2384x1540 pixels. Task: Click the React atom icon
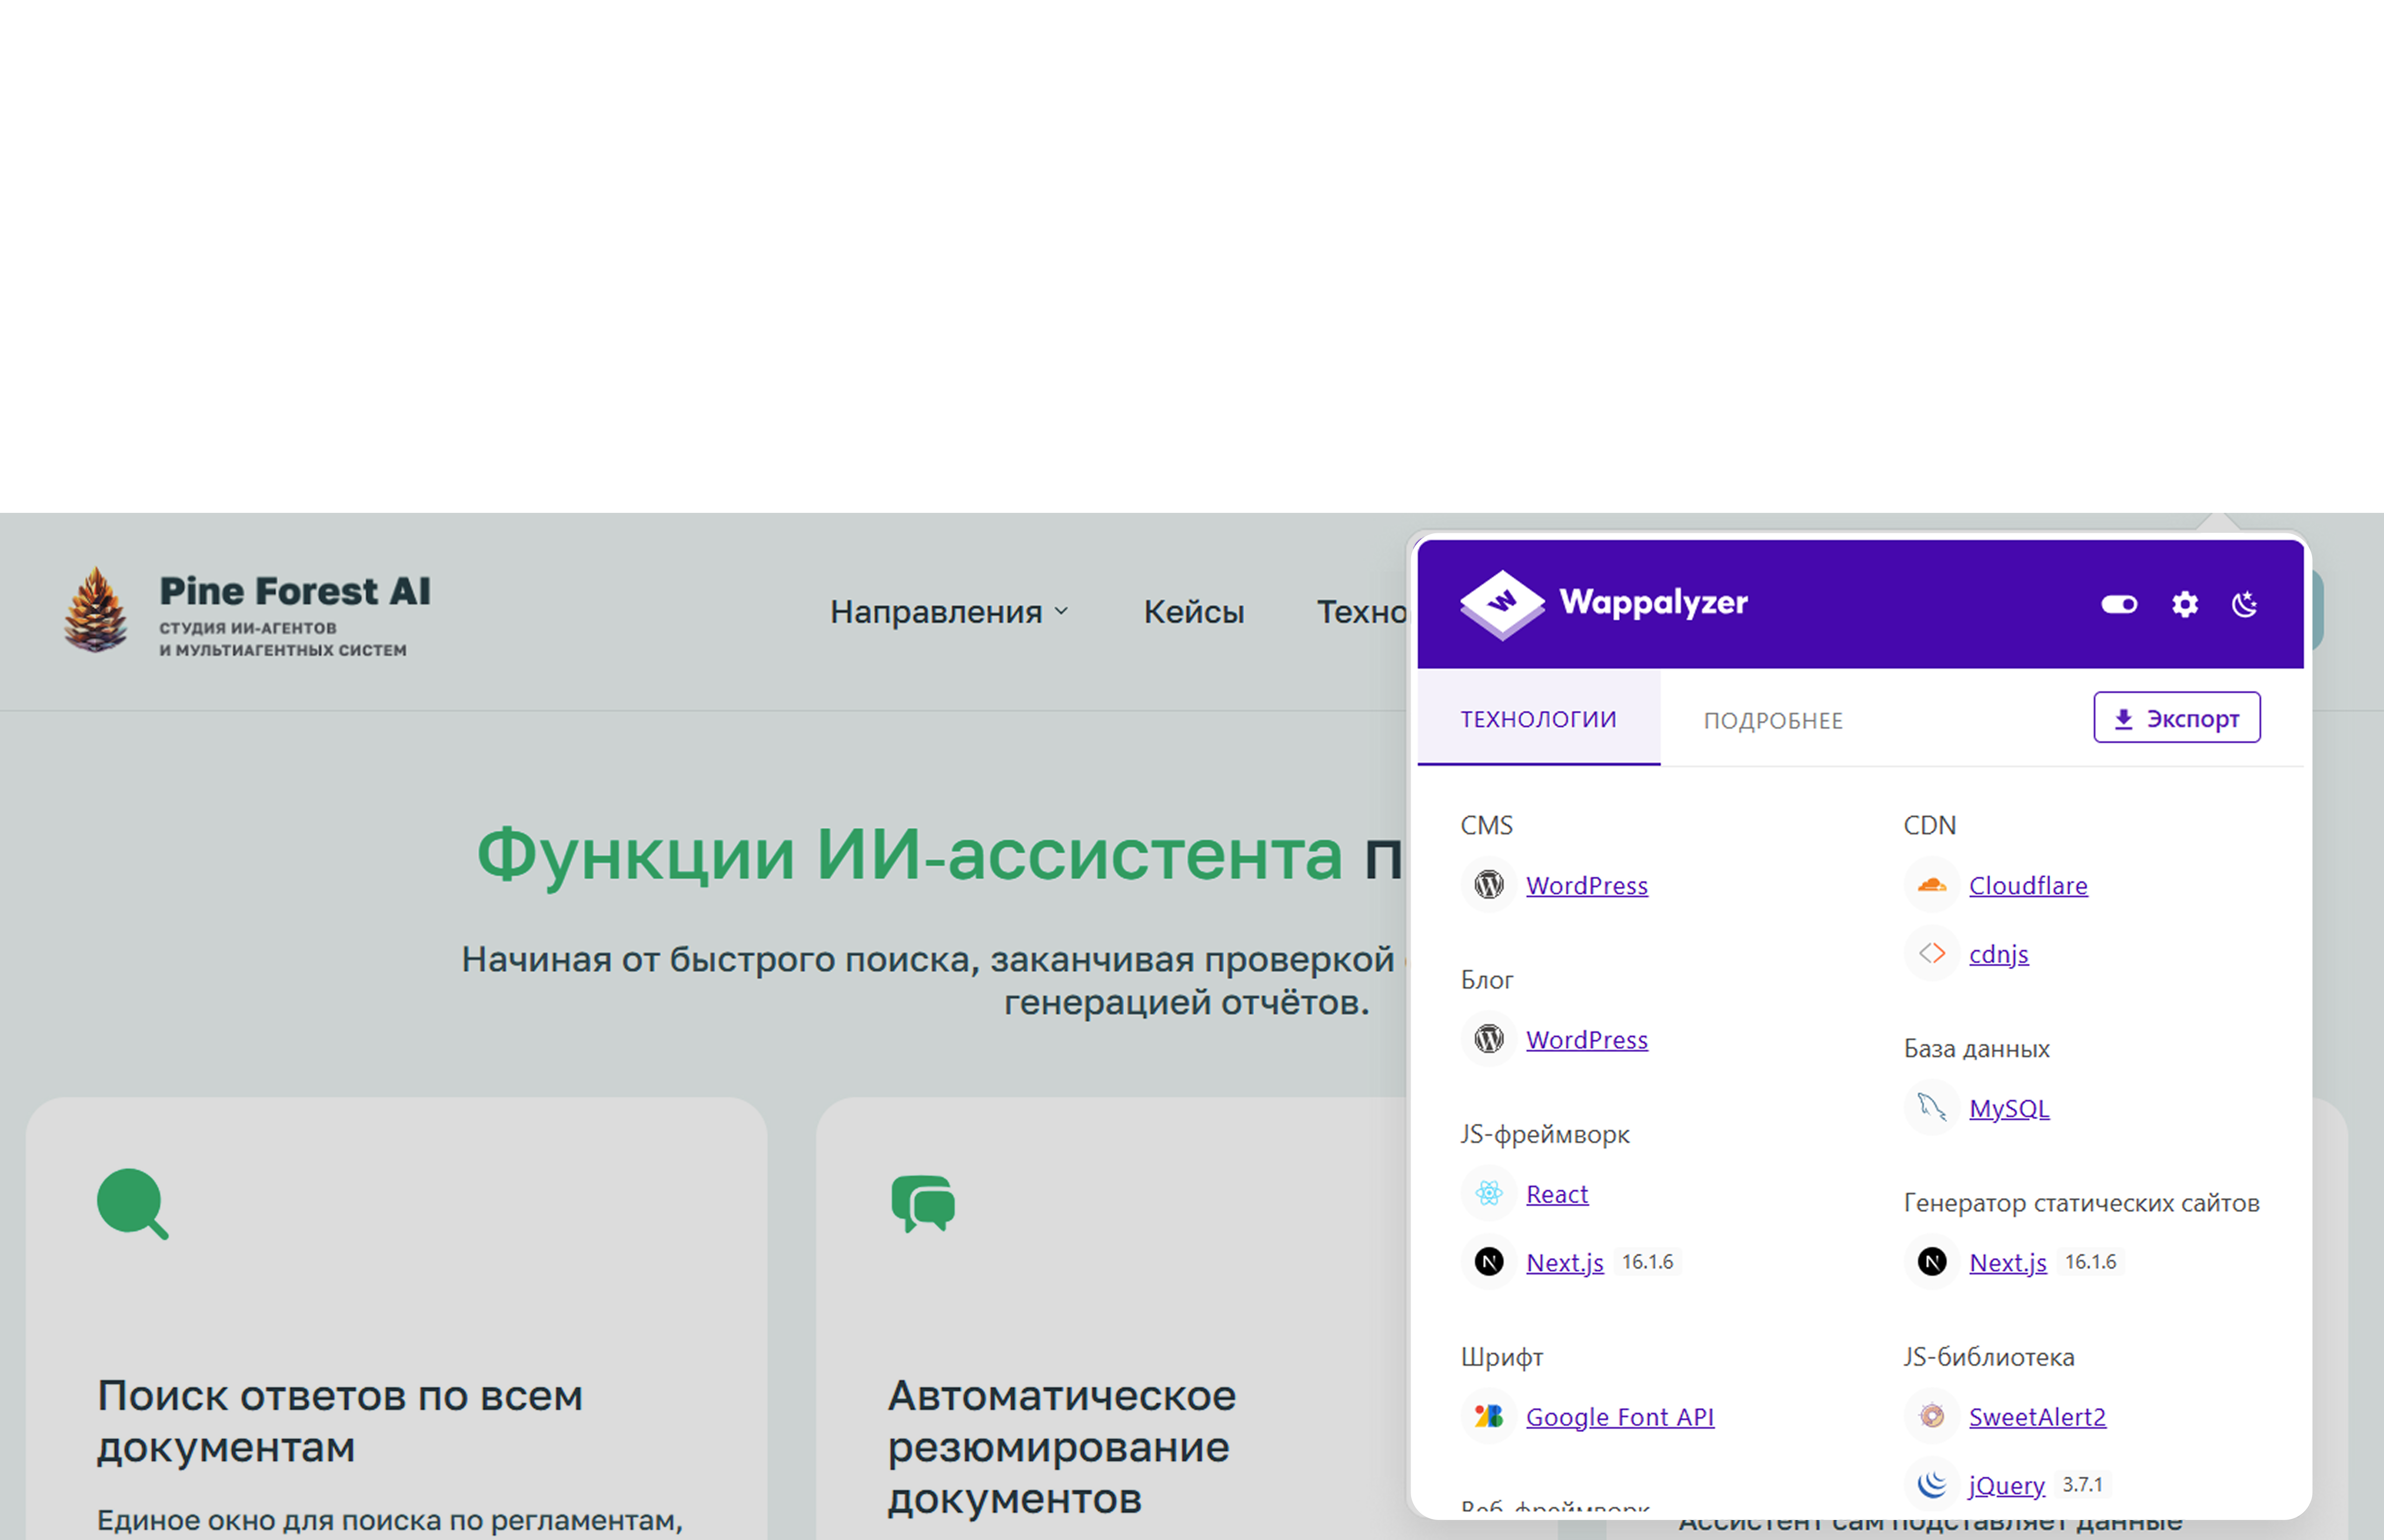click(x=1489, y=1193)
